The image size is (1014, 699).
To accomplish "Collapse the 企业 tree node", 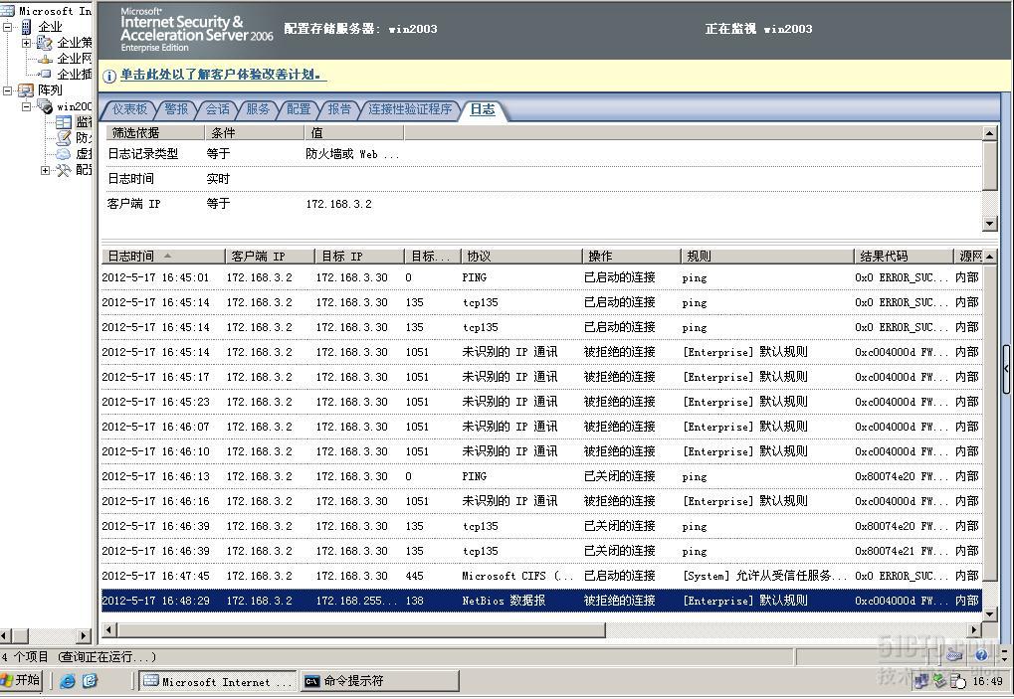I will click(8, 27).
